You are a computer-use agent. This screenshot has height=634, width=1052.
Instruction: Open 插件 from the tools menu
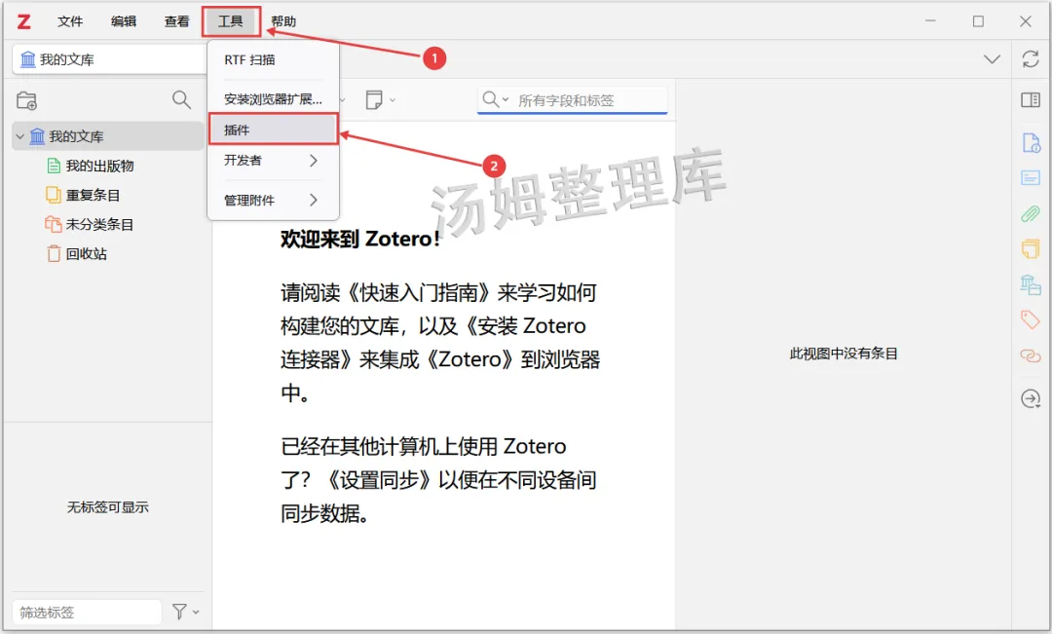coord(273,130)
